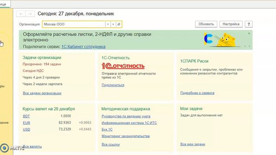Show next banner with right chevron
276x155 pixels.
pyautogui.click(x=249, y=46)
